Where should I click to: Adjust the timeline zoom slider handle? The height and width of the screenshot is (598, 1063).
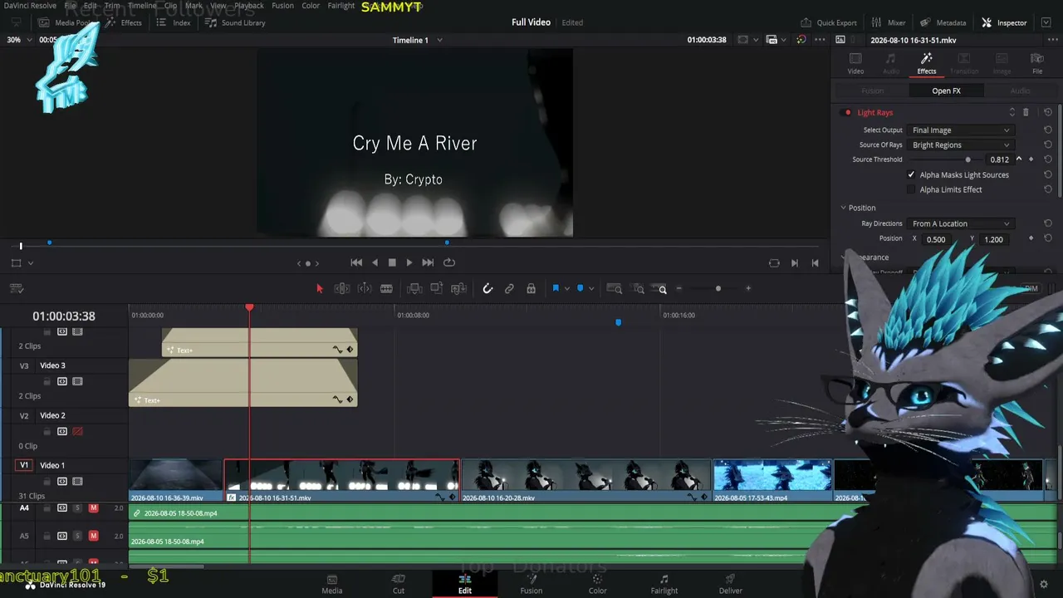tap(718, 289)
